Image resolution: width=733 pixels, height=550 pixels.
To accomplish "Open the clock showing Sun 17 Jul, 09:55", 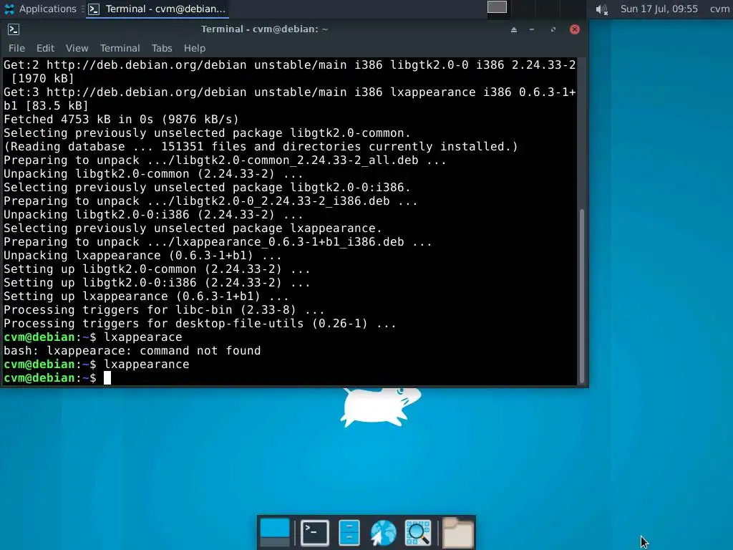I will [x=659, y=9].
